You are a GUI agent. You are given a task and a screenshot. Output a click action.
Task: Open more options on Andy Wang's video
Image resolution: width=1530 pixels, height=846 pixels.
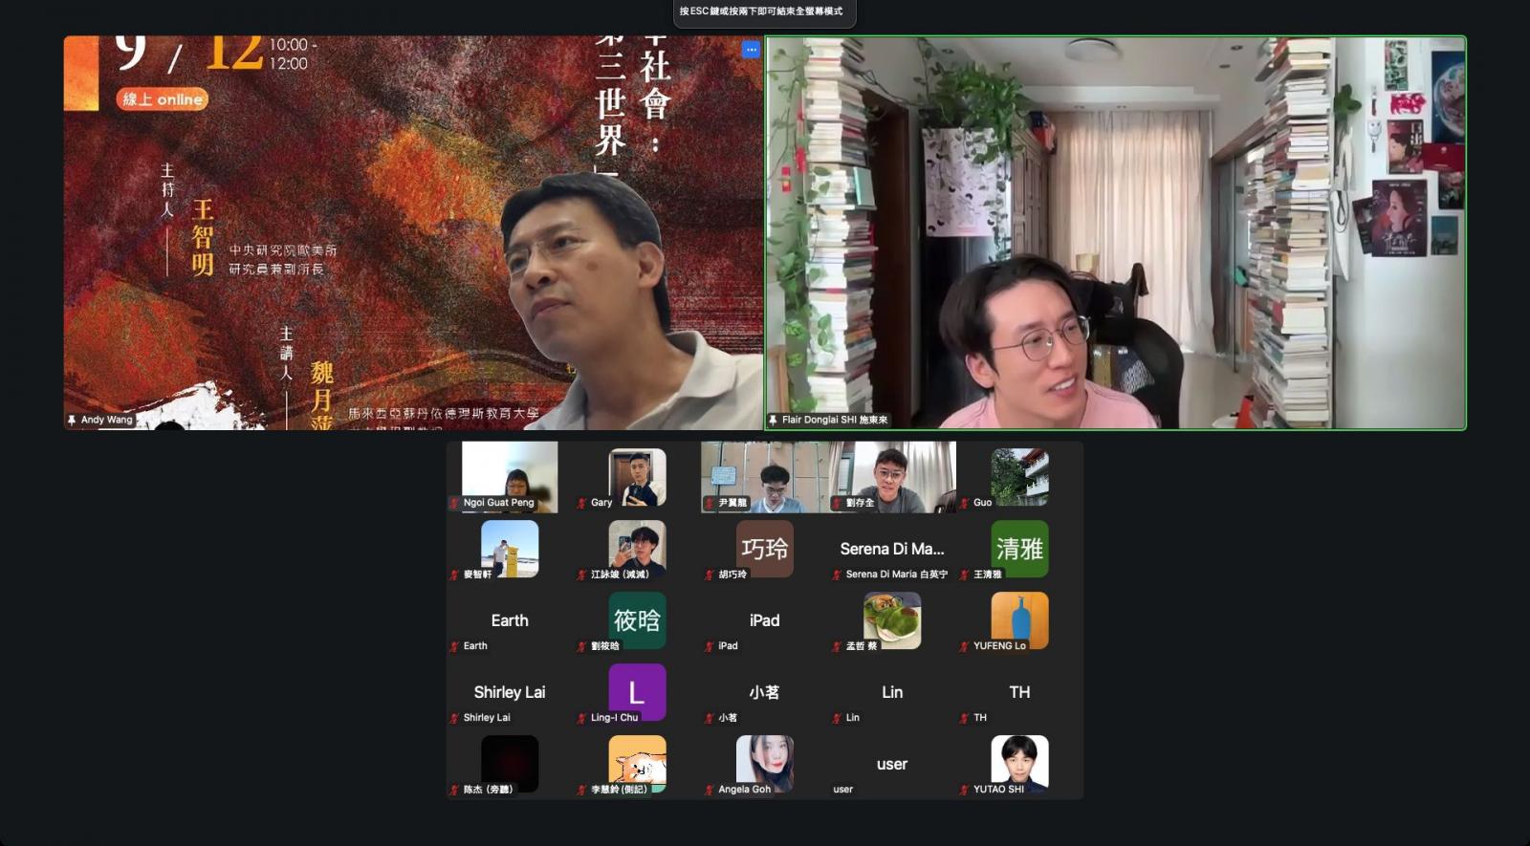751,49
